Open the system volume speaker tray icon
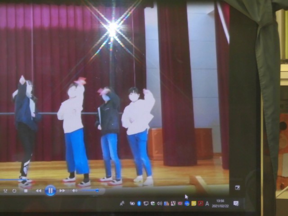Viewport: 288px width, 216px height. tap(159, 203)
